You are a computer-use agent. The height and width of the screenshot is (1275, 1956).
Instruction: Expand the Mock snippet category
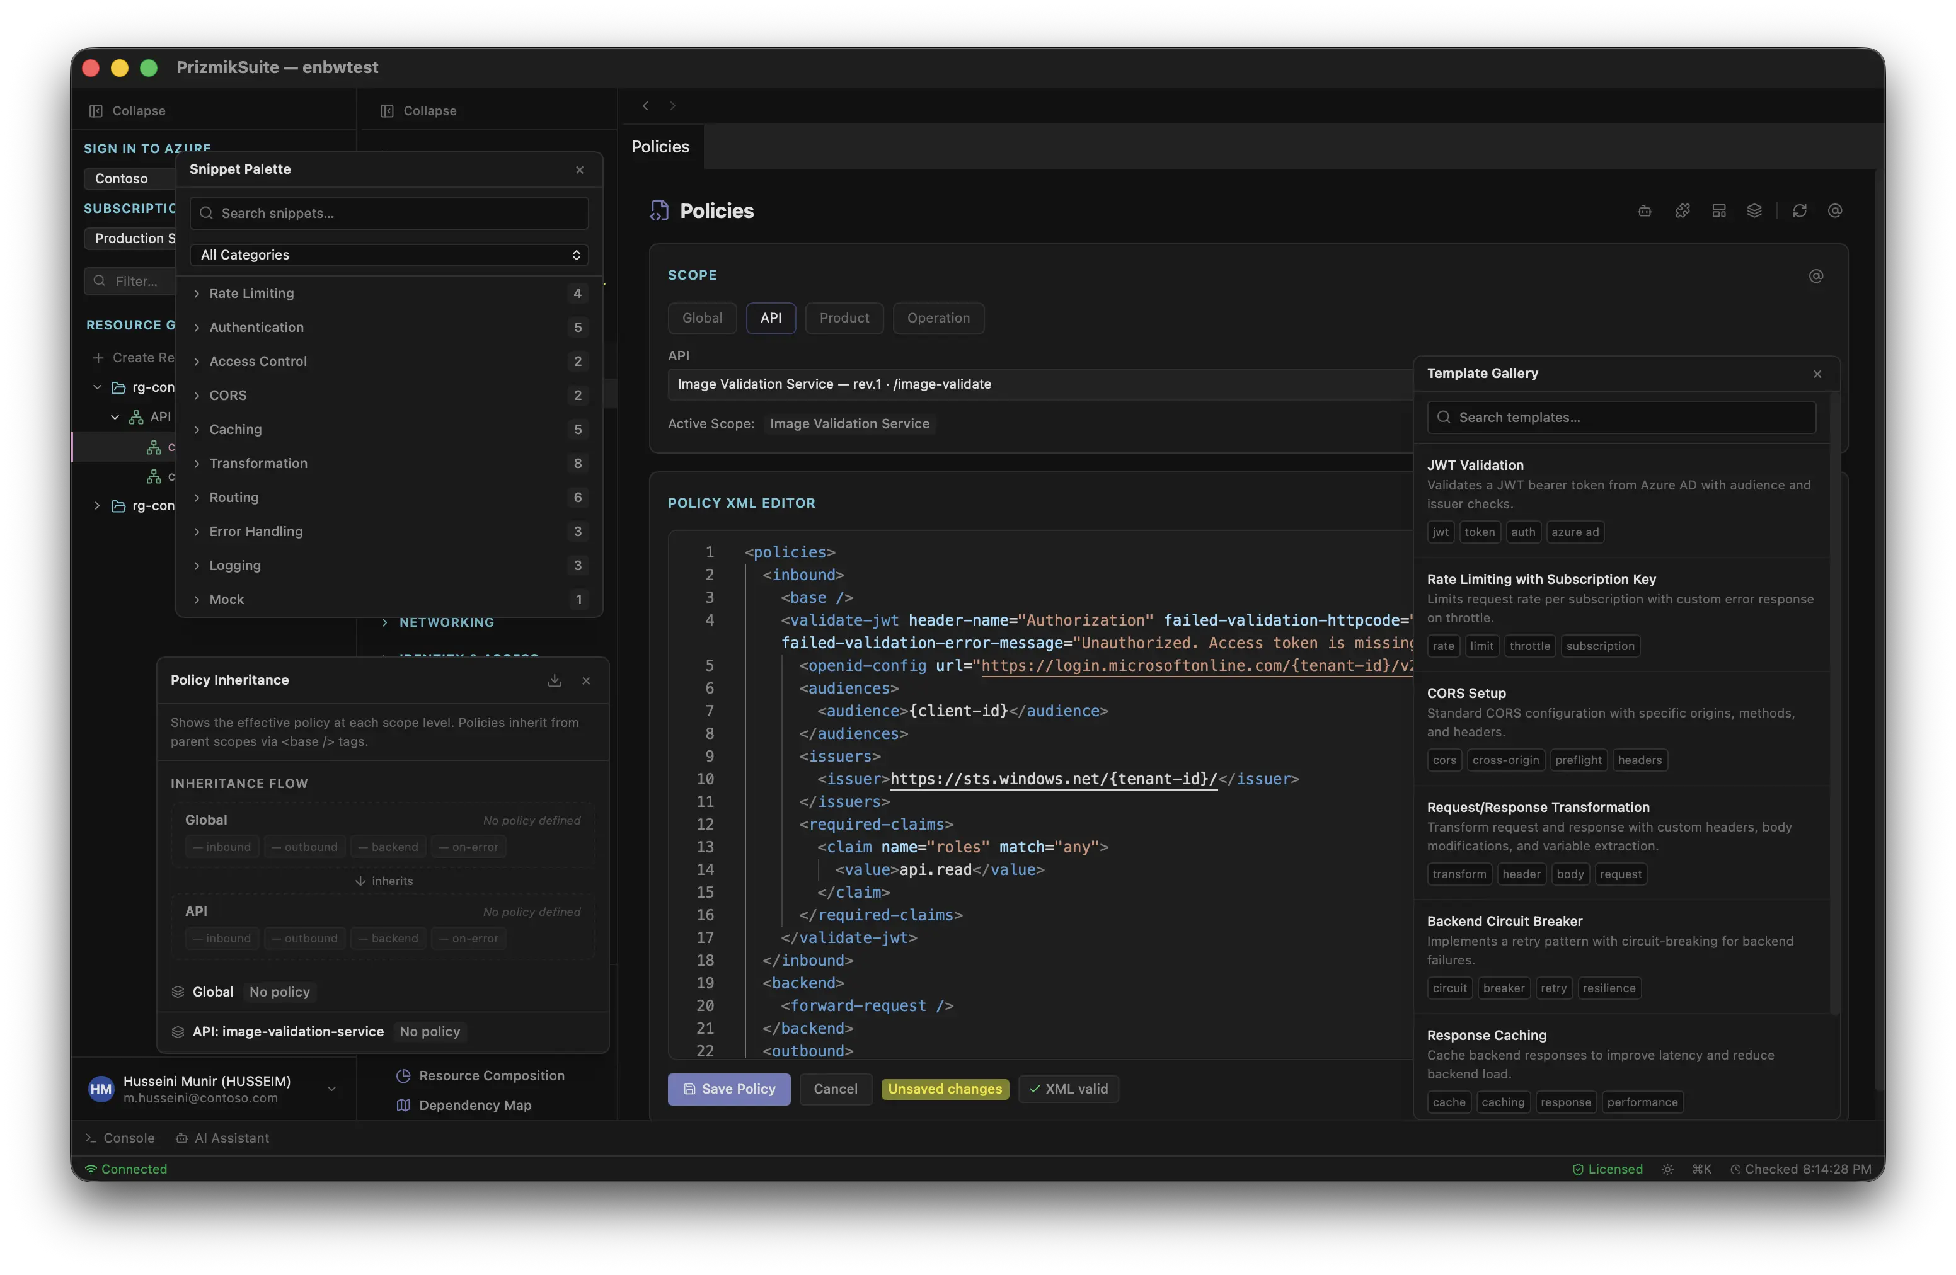click(x=389, y=600)
